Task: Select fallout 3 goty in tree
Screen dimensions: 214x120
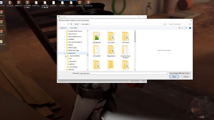Action: coord(72,48)
